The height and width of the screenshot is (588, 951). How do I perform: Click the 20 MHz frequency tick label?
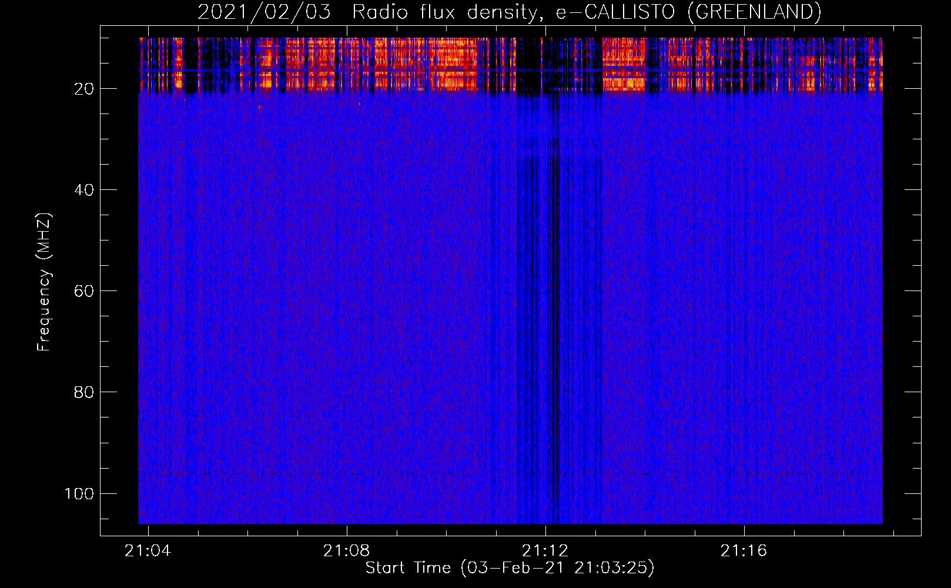84,89
